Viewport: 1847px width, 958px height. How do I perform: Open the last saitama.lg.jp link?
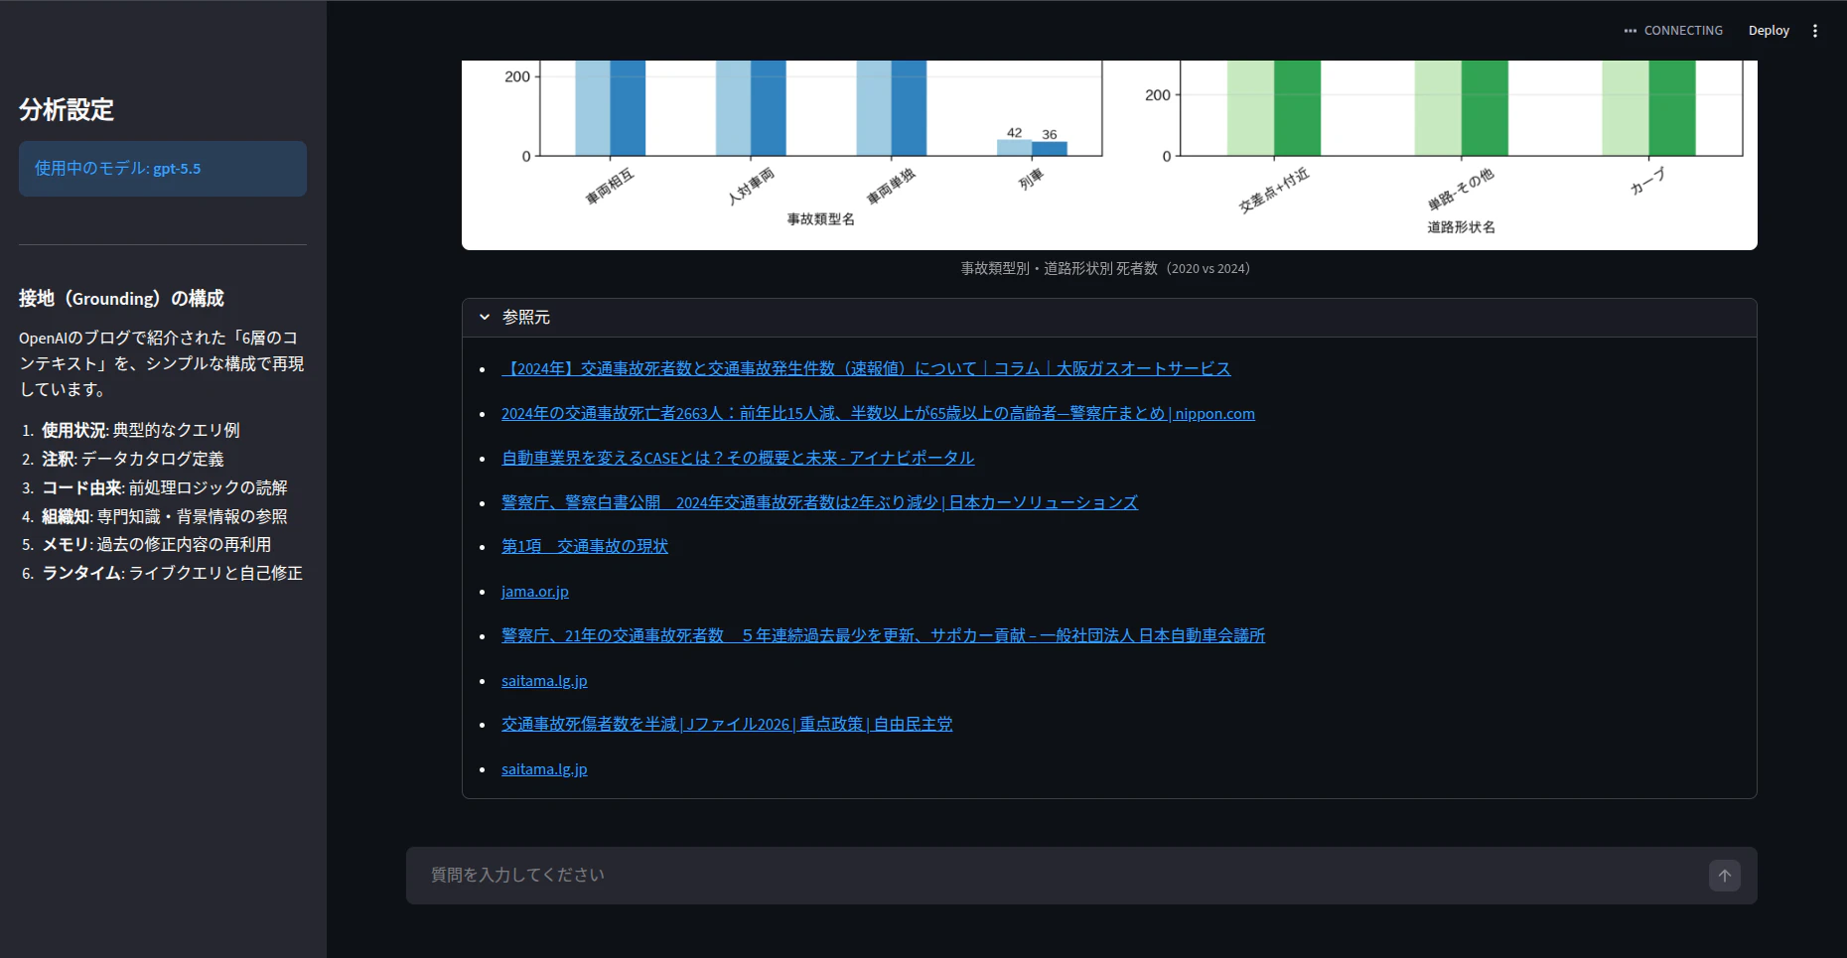coord(544,769)
